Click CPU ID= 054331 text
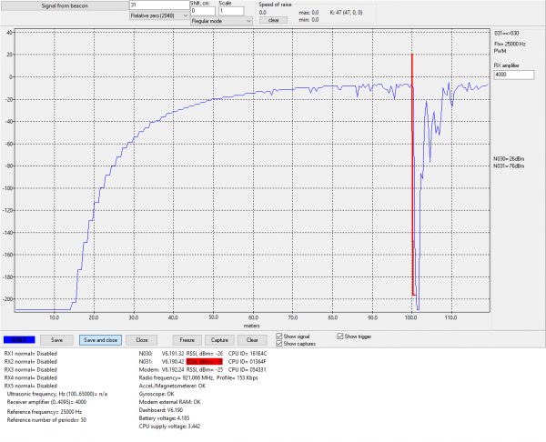Screen dimensions: 546x442 [248, 369]
